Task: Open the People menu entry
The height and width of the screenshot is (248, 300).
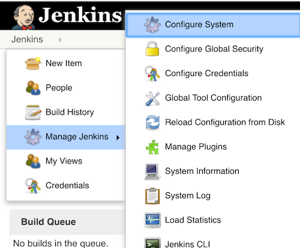Action: coord(59,88)
